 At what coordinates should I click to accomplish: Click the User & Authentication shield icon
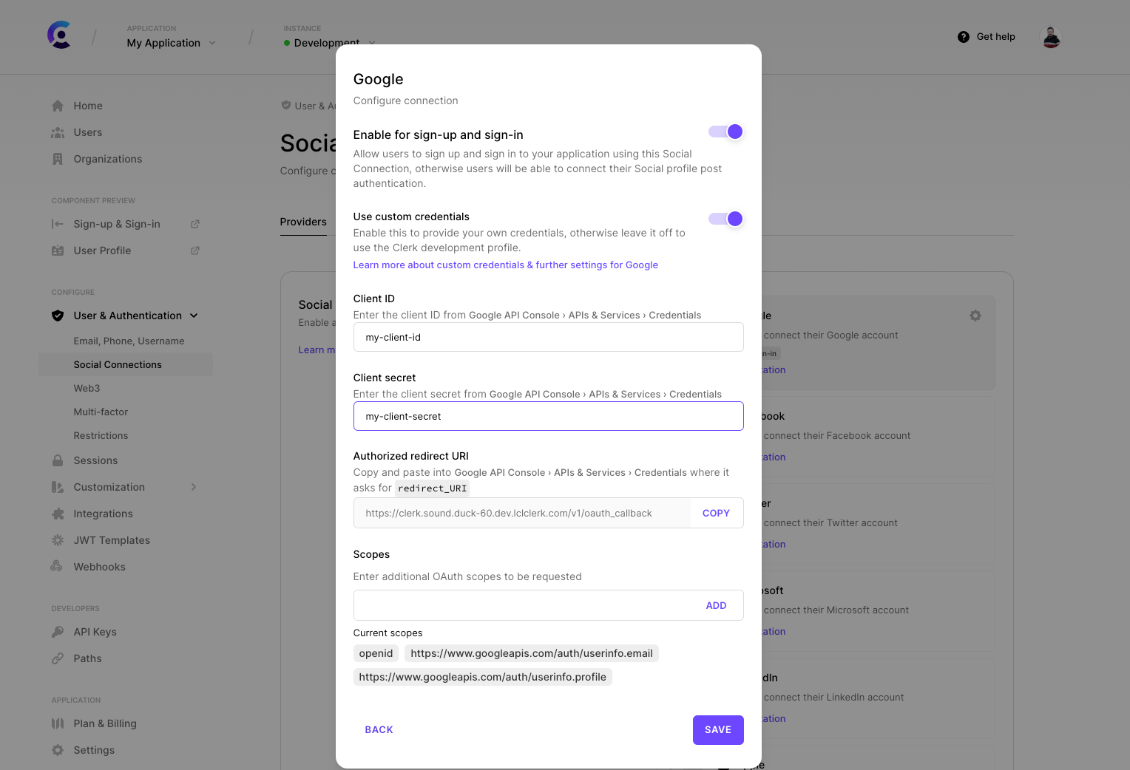click(x=58, y=316)
